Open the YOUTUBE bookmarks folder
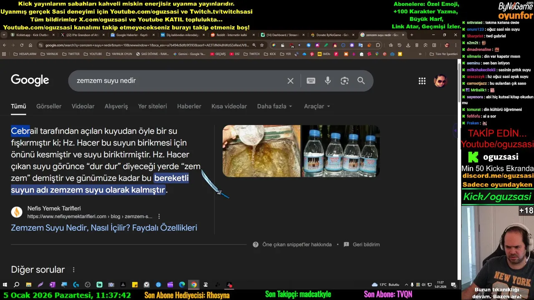 pyautogui.click(x=93, y=54)
